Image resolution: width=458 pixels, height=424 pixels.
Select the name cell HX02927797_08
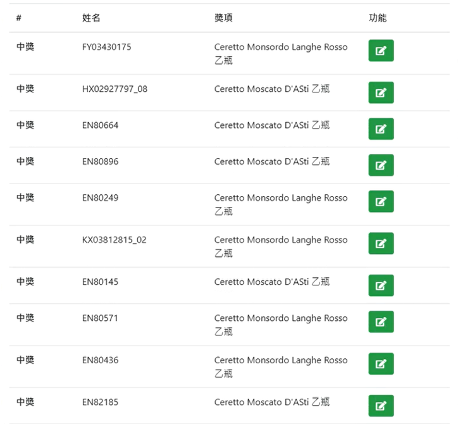(x=114, y=89)
